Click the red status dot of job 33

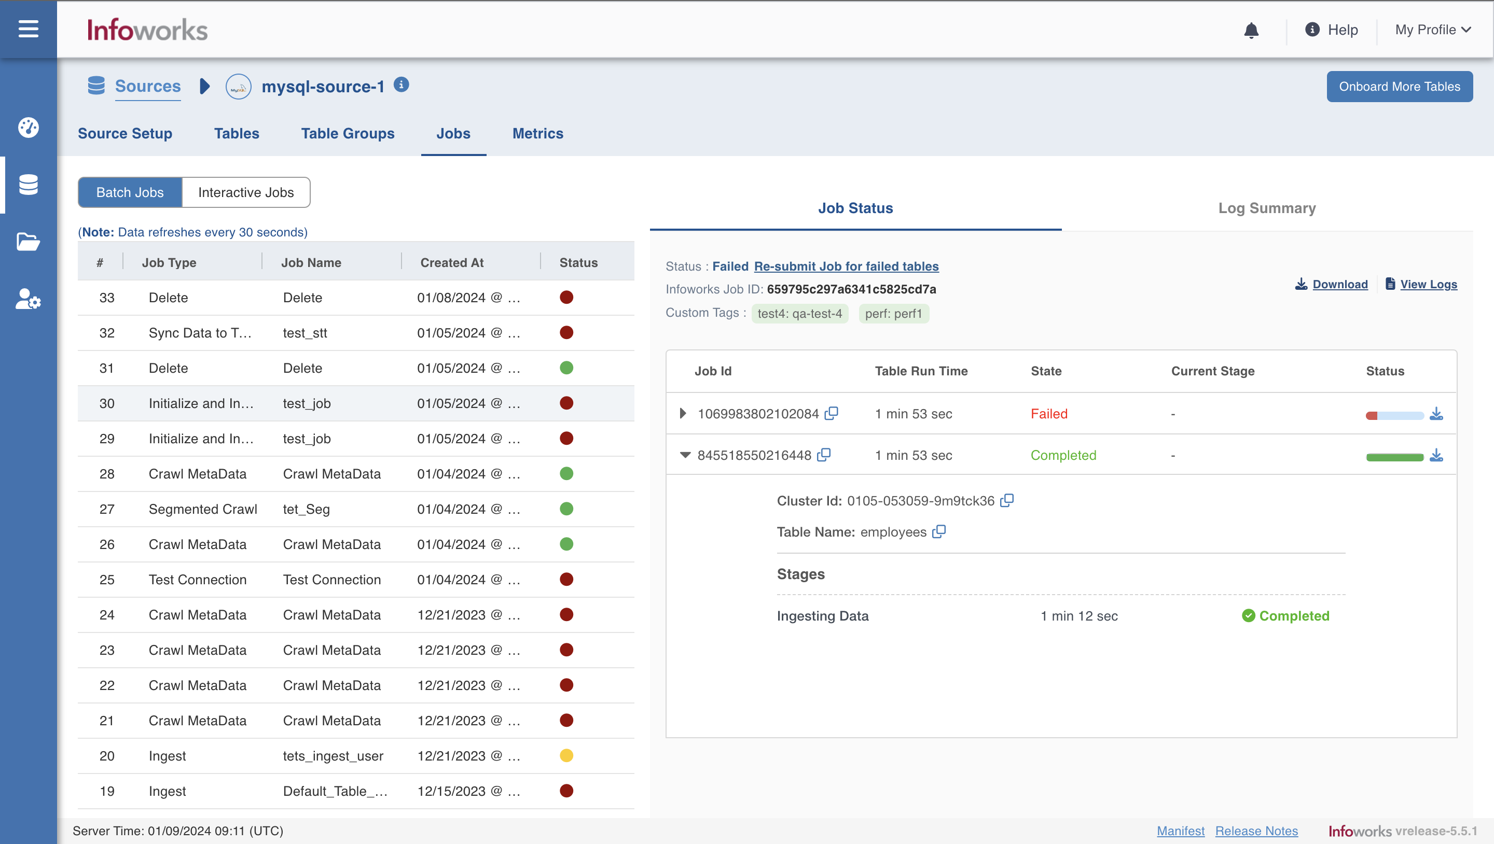pyautogui.click(x=566, y=298)
